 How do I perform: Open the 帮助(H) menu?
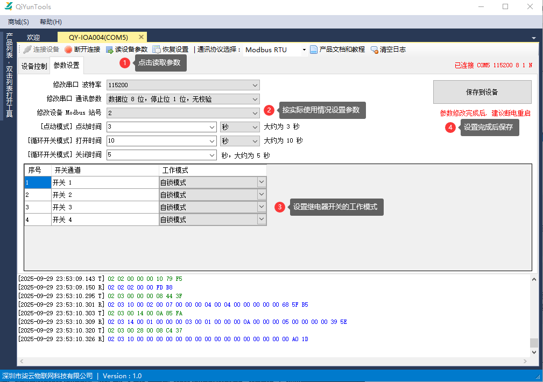pyautogui.click(x=51, y=22)
